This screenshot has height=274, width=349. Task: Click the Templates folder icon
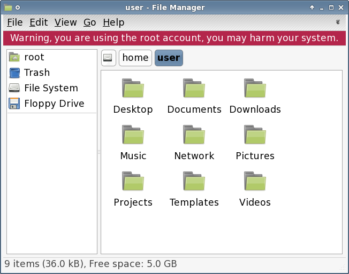(194, 181)
